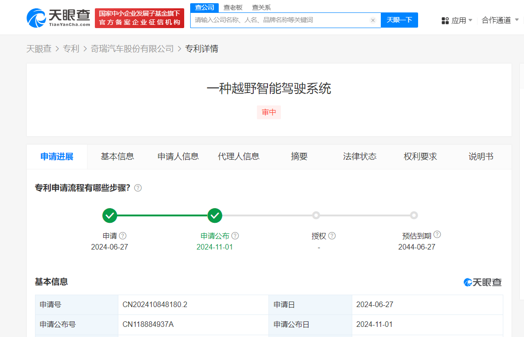Show help icon next to 专利申请流程有哪些步骤

pos(138,188)
